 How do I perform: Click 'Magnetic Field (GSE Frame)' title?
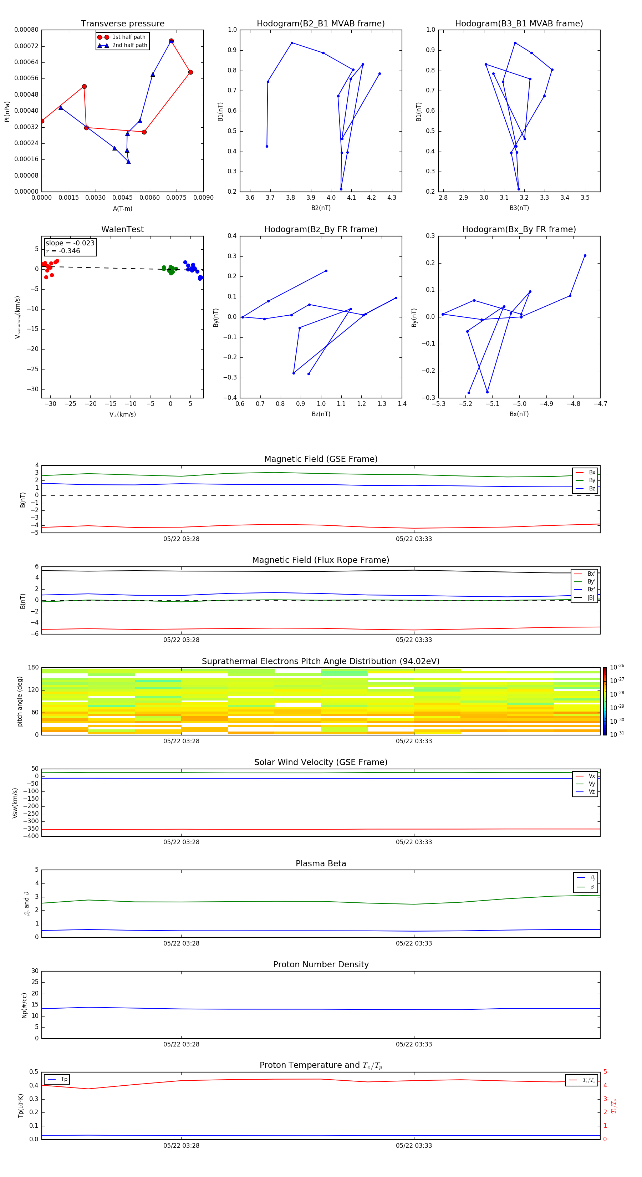click(321, 459)
